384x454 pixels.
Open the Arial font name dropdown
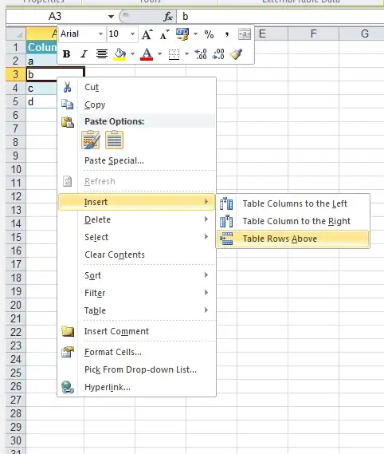[100, 34]
